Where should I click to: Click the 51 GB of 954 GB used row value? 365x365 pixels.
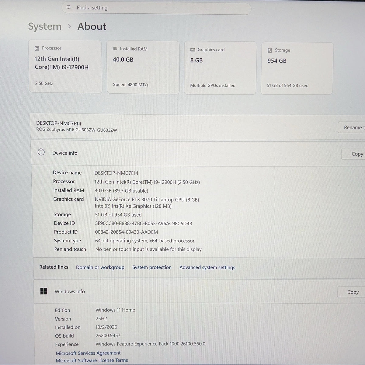click(118, 215)
